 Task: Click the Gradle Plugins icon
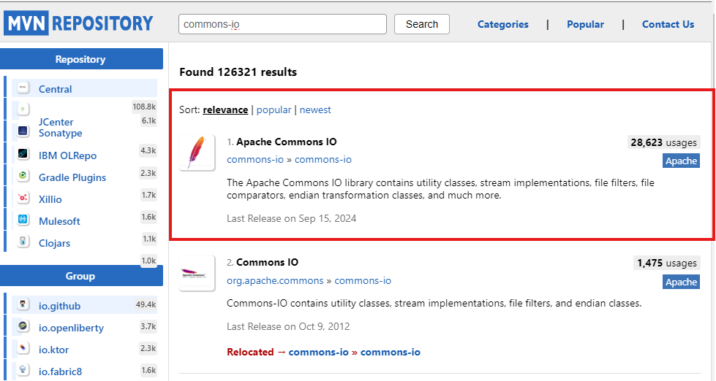tap(23, 175)
